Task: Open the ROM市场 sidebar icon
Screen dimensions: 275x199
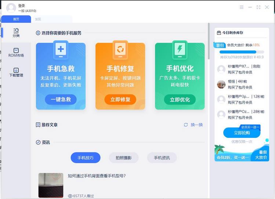Action: (x=16, y=51)
